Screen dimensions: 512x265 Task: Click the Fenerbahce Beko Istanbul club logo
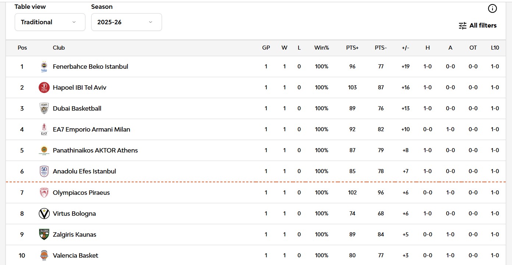pos(44,67)
